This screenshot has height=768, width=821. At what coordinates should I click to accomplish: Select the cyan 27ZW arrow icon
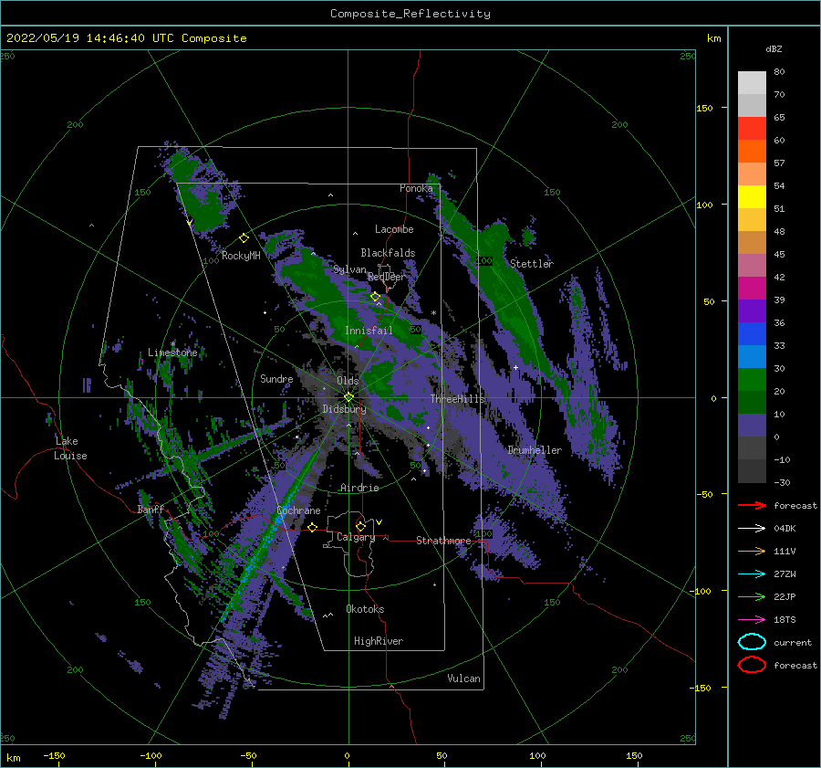pyautogui.click(x=752, y=574)
